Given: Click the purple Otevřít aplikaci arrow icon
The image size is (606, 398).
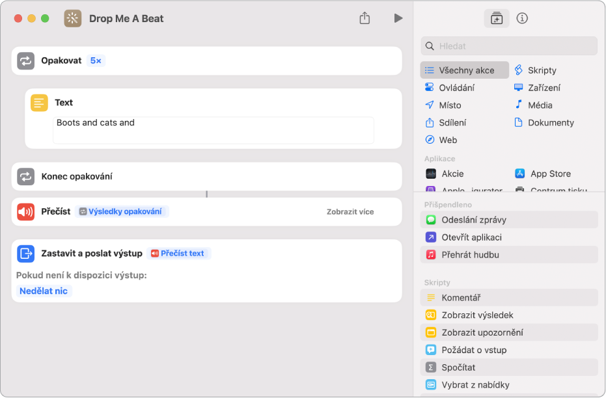Looking at the screenshot, I should (431, 237).
